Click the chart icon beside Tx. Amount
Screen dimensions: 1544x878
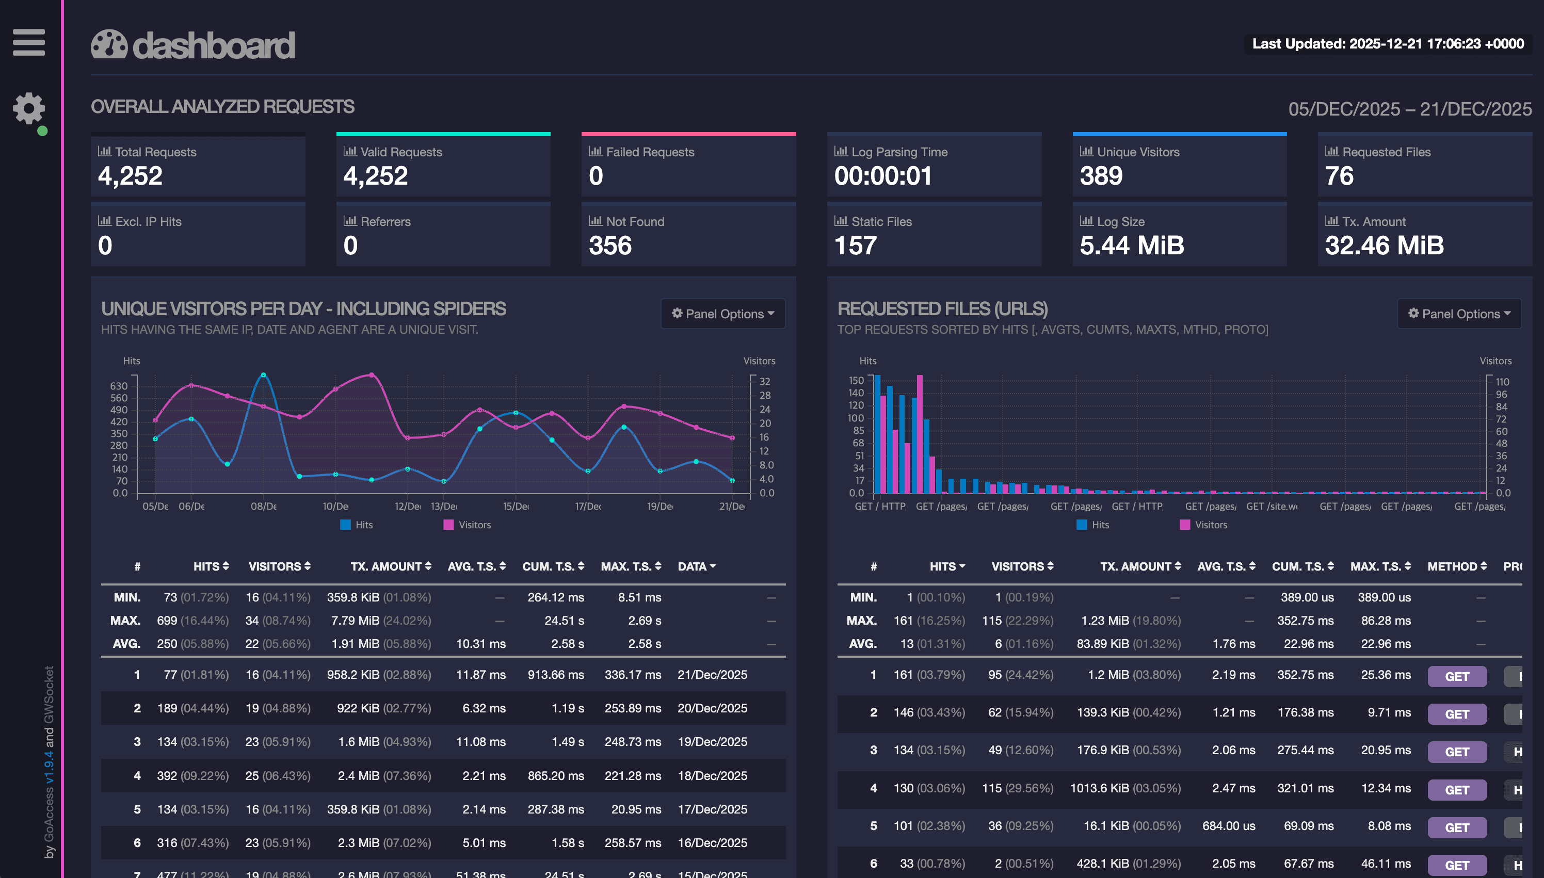tap(1332, 221)
